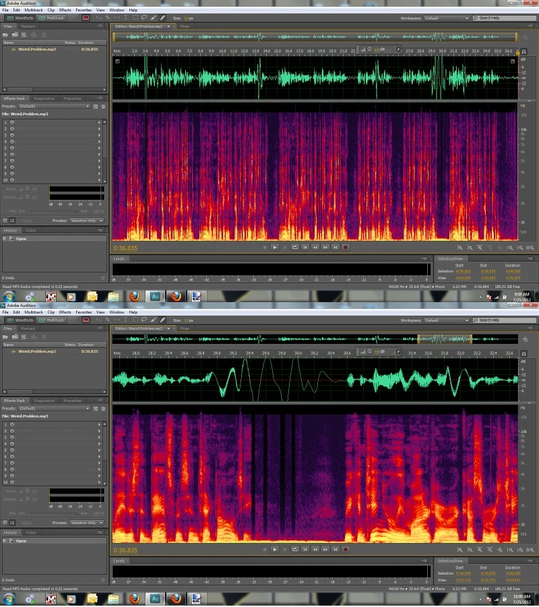Toggle power for effect slot 5 in the upper rack
The height and width of the screenshot is (607, 539).
(x=12, y=148)
